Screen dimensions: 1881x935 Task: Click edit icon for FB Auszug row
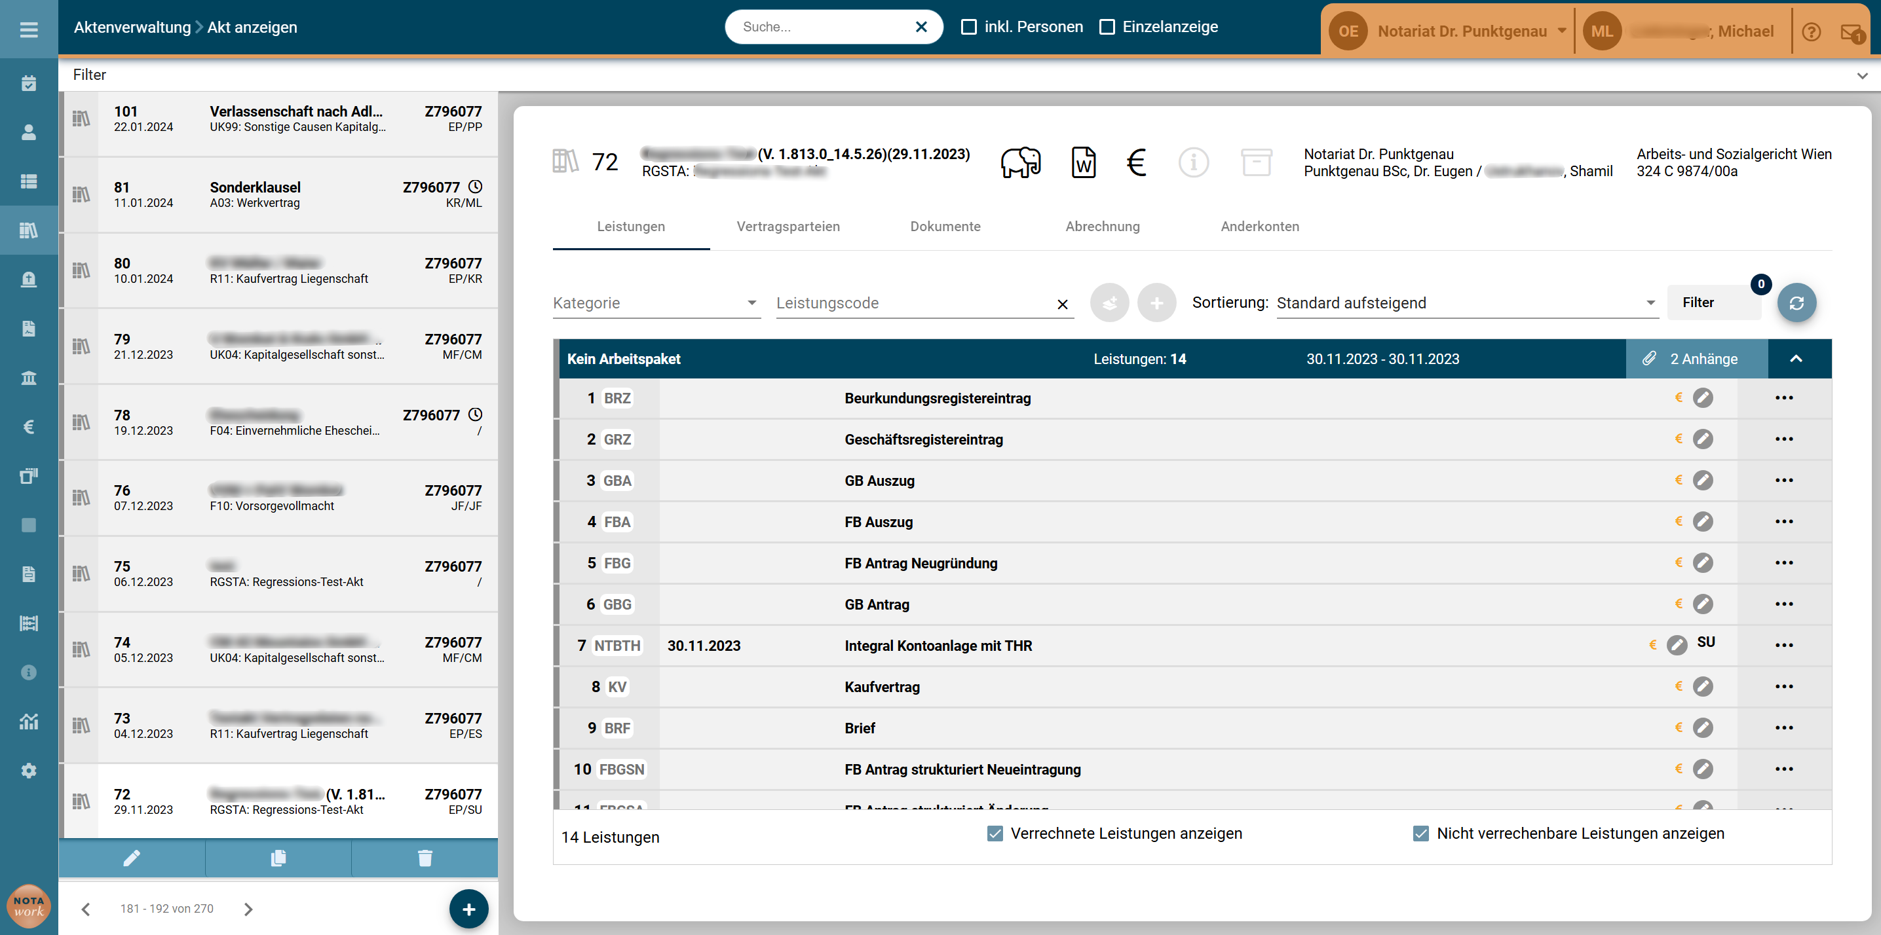tap(1703, 521)
